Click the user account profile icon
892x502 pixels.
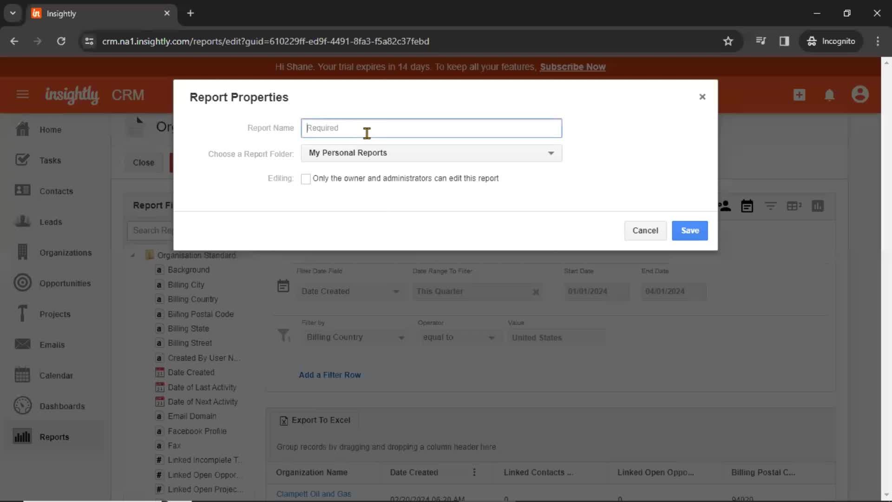point(861,94)
